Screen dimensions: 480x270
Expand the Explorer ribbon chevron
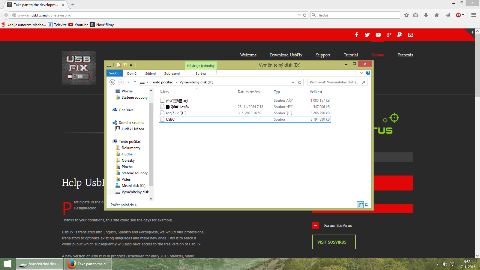click(x=361, y=73)
